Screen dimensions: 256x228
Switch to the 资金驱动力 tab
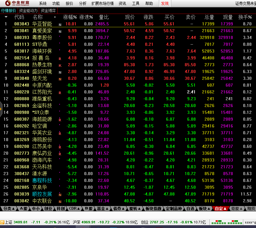click(x=28, y=11)
